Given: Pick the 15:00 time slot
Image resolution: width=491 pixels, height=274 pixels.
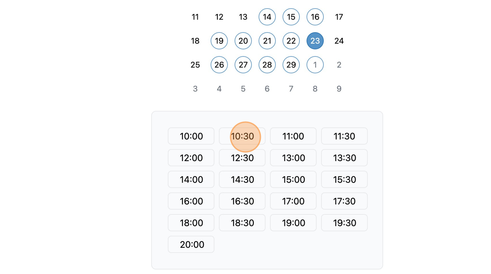Looking at the screenshot, I should (293, 179).
